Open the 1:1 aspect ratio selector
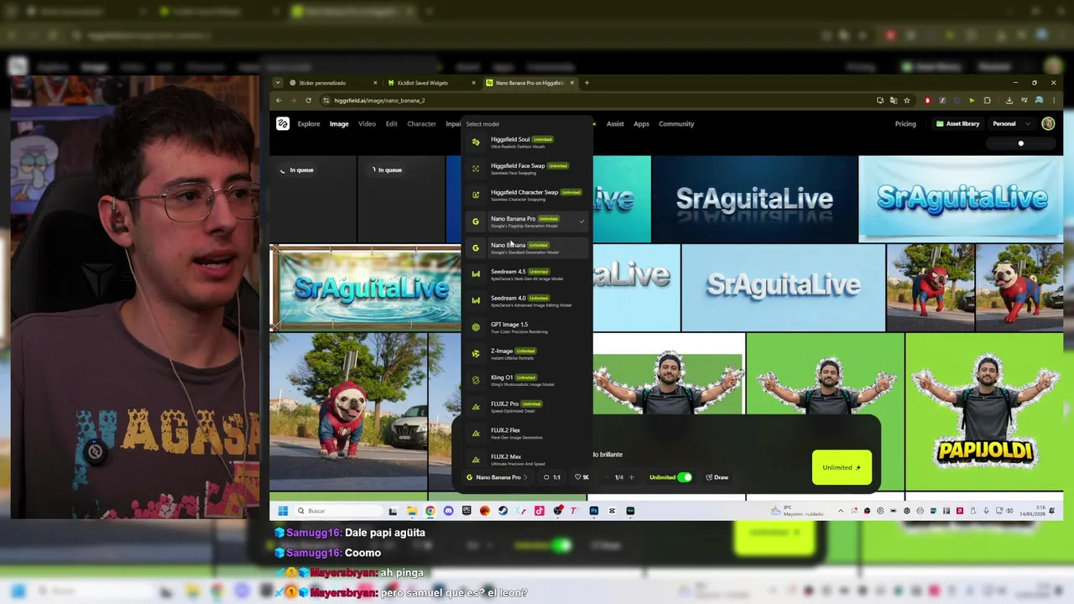This screenshot has width=1074, height=604. pos(552,477)
